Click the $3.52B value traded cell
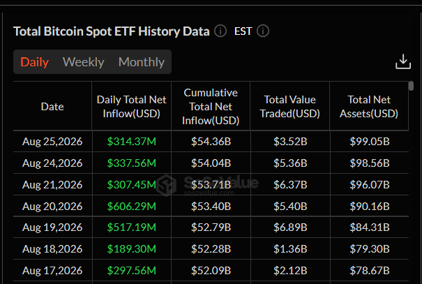This screenshot has height=284, width=422. click(x=290, y=142)
